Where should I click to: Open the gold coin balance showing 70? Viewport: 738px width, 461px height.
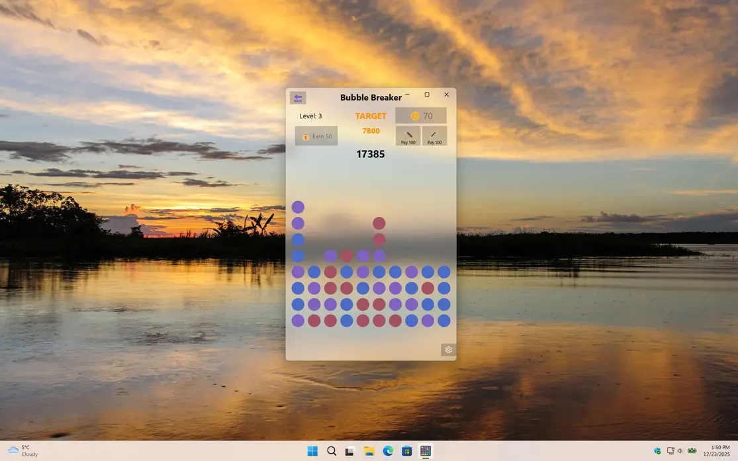(x=421, y=116)
